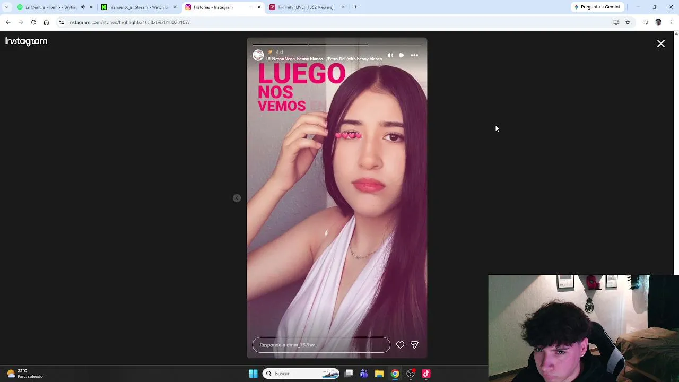679x382 pixels.
Task: Close the Historias Instagram tab
Action: pyautogui.click(x=259, y=7)
